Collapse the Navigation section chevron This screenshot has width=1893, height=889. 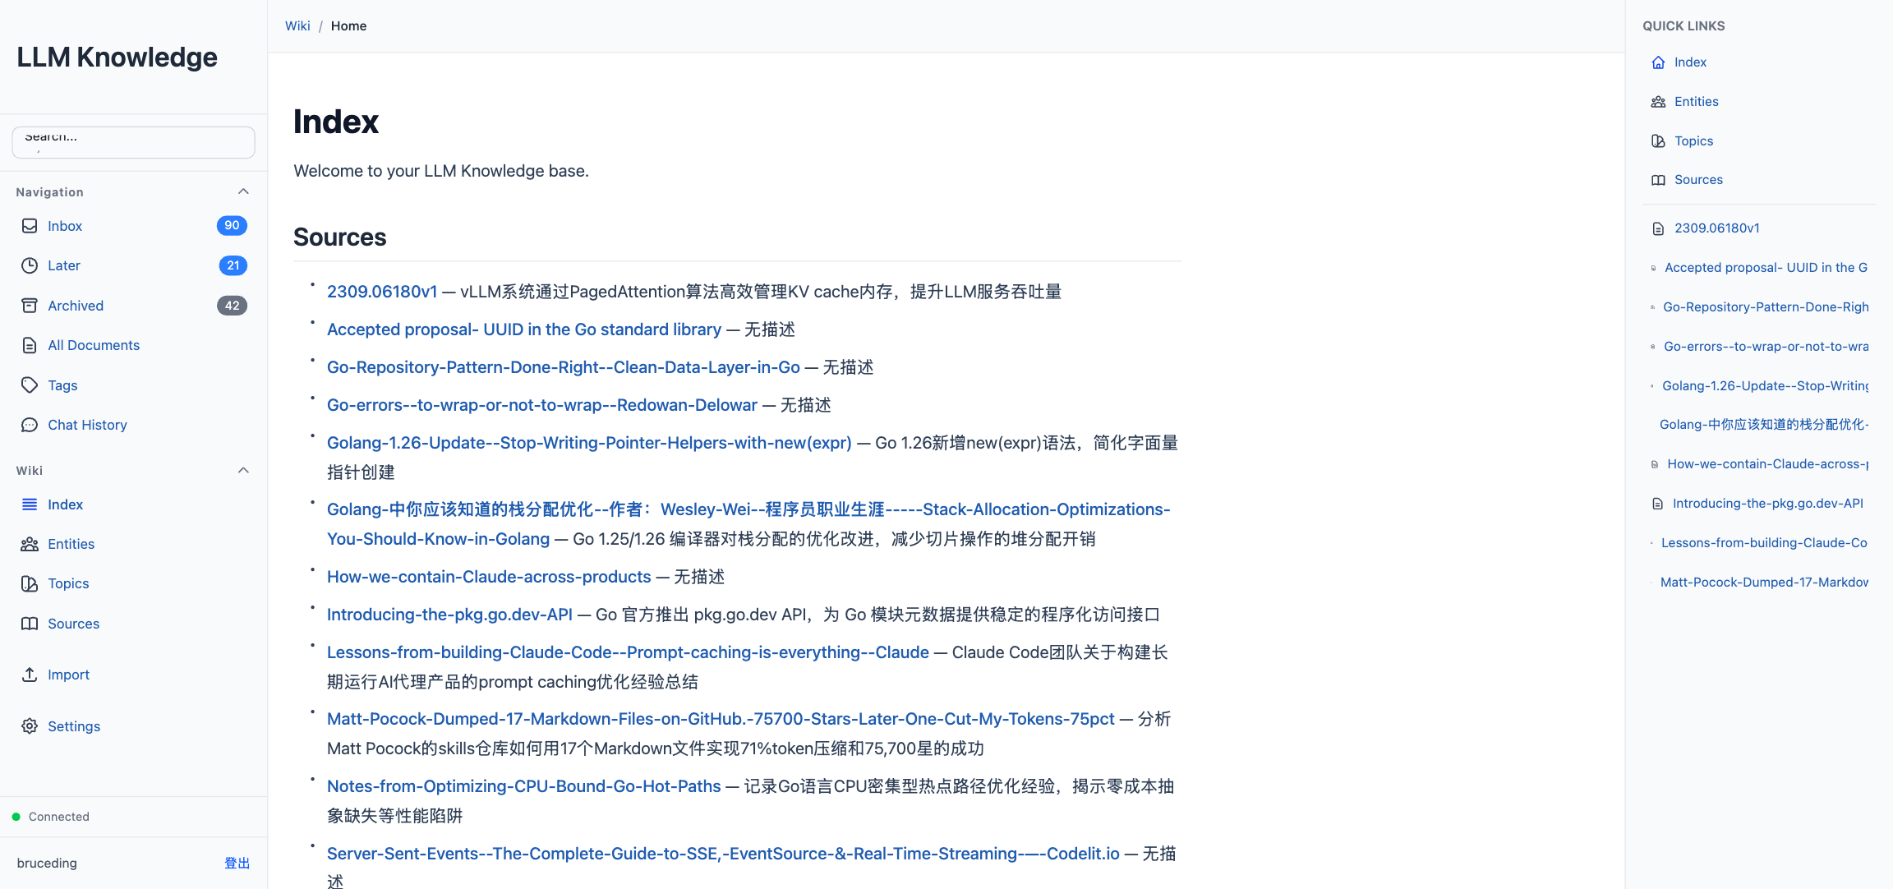[243, 191]
